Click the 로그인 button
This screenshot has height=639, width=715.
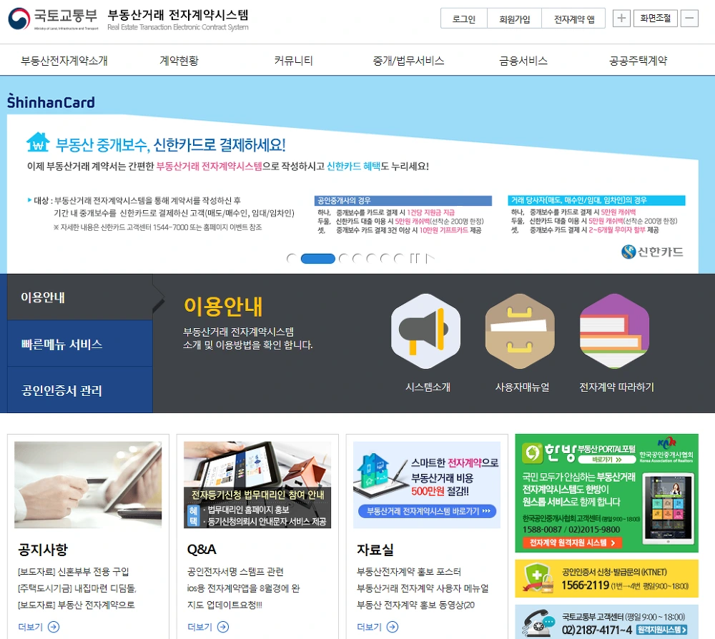click(464, 19)
